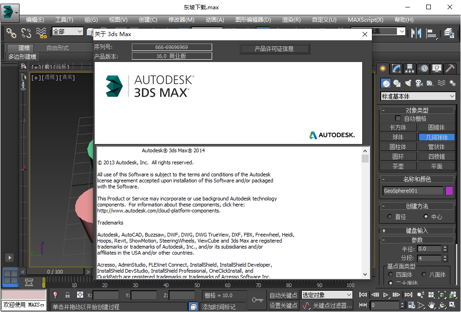Viewport: 461px width, 312px height.
Task: Select the Unlink Selection tool
Action: point(26,33)
